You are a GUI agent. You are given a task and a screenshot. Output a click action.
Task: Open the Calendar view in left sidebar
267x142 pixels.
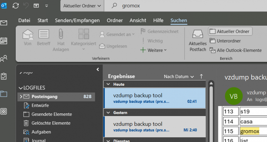click(x=4, y=41)
